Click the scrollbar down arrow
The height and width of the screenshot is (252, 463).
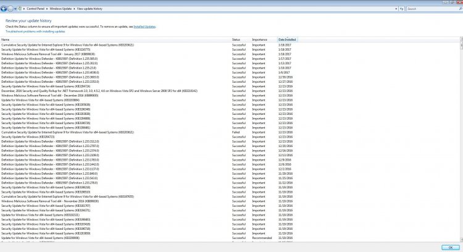[x=461, y=240]
